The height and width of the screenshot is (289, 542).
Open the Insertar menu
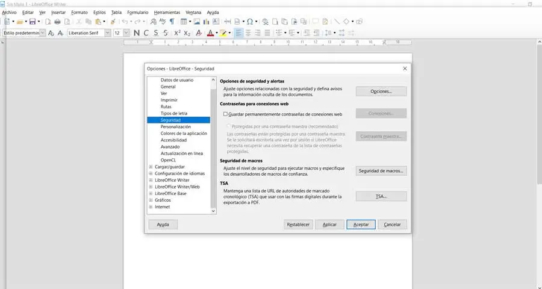click(58, 13)
